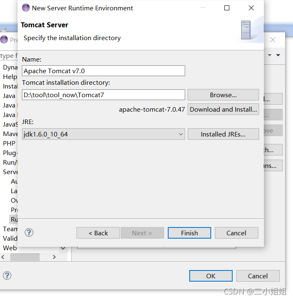Click the Preferences filter text box
293x299 pixels.
pos(9,56)
